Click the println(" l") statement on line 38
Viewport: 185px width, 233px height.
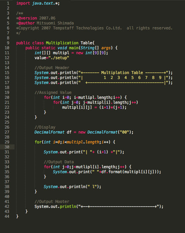click(x=72, y=187)
